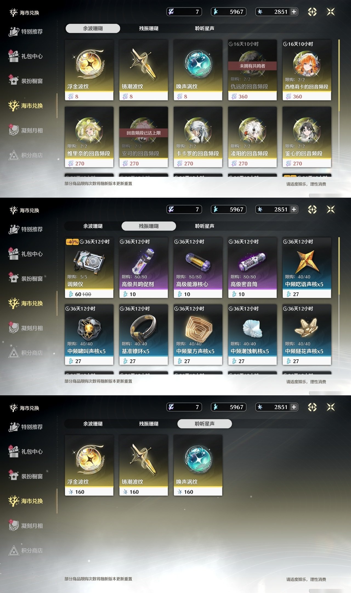Viewport: 351px width, 593px height.
Task: Pick 凌阳的回音频段 item
Action: point(252,137)
